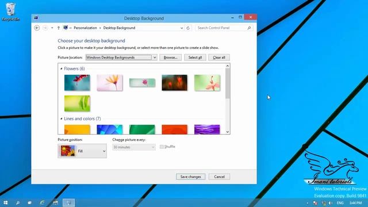The width and height of the screenshot is (368, 207).
Task: Click the Desktop Background window system icon
Action: coord(36,18)
